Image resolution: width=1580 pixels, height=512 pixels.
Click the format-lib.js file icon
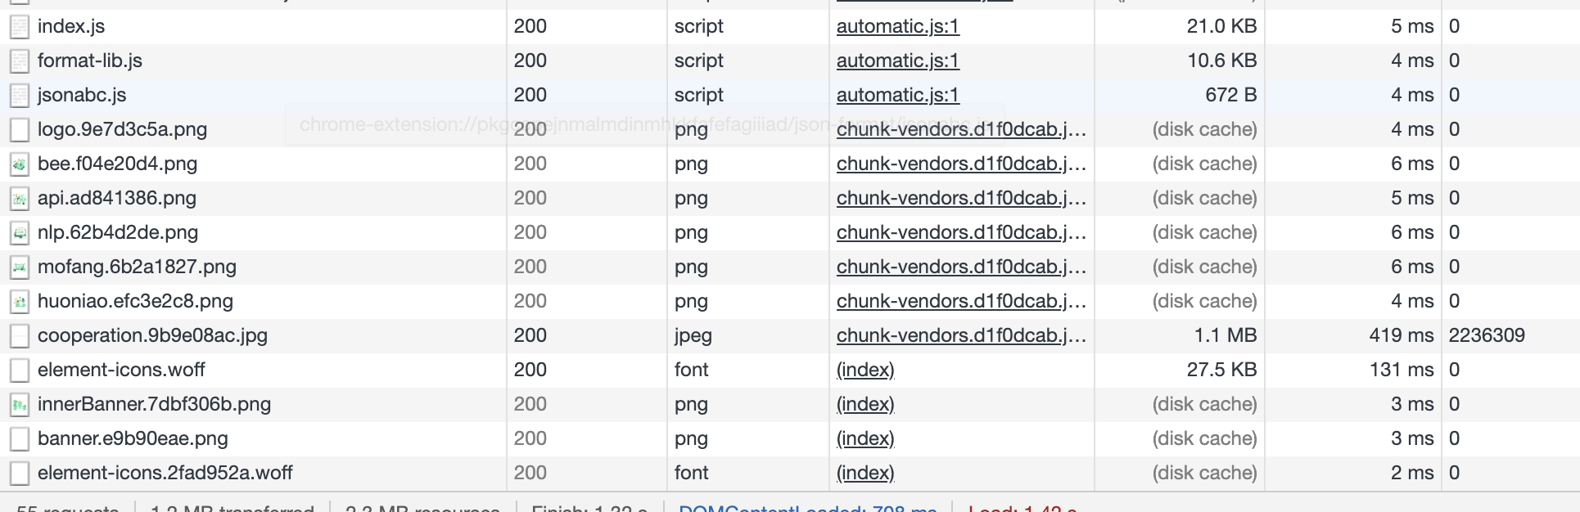(x=20, y=61)
